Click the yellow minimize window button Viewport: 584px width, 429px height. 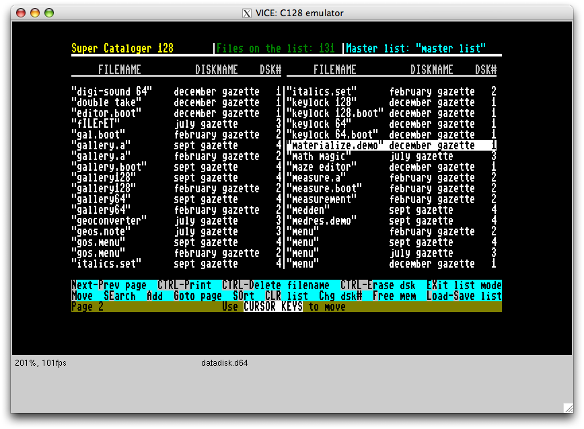click(x=34, y=13)
